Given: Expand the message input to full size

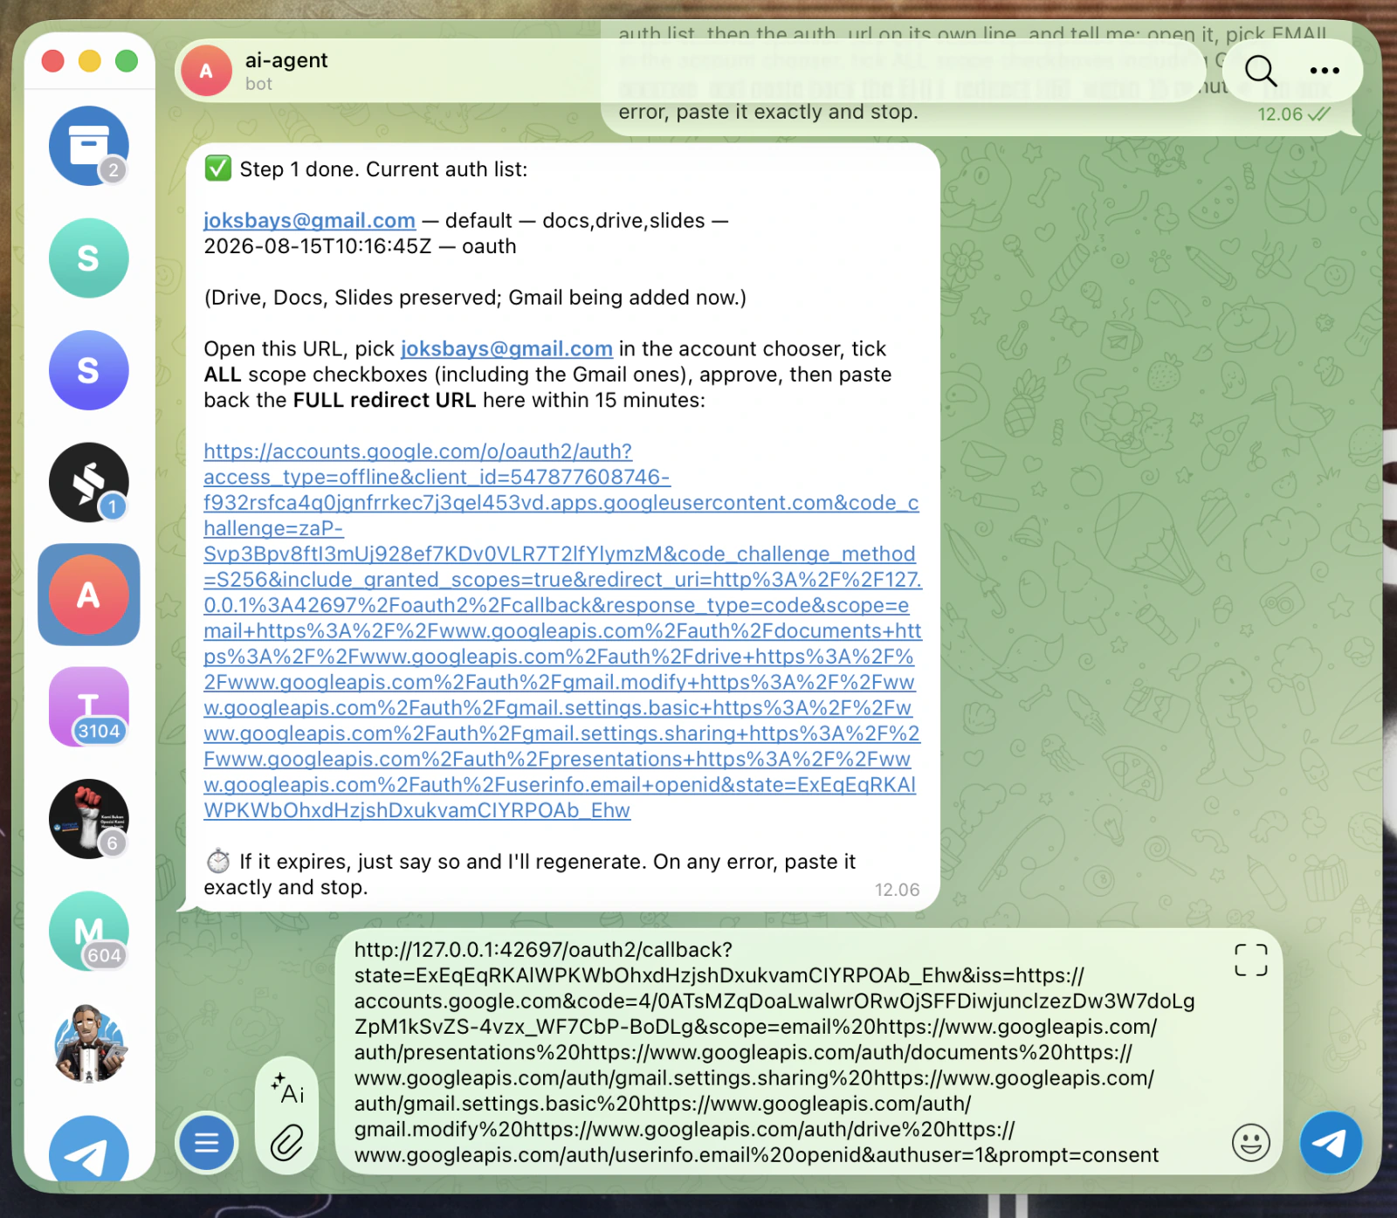Looking at the screenshot, I should [1250, 960].
